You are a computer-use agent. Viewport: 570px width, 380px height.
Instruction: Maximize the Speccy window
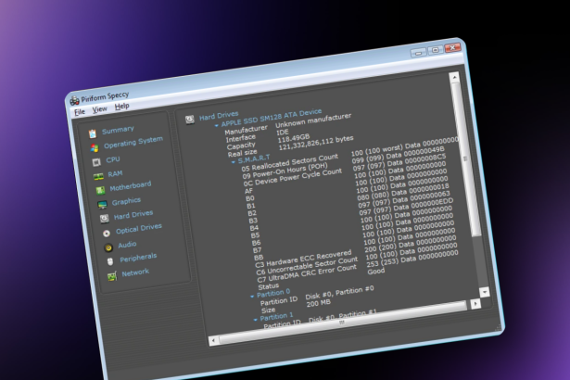pos(435,50)
